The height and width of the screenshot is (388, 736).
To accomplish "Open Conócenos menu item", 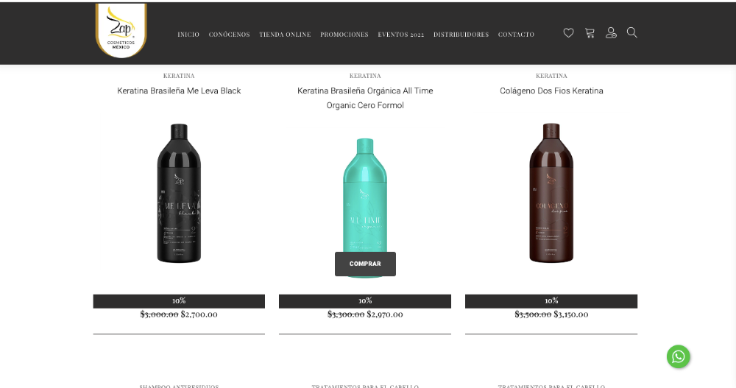I will (x=229, y=35).
